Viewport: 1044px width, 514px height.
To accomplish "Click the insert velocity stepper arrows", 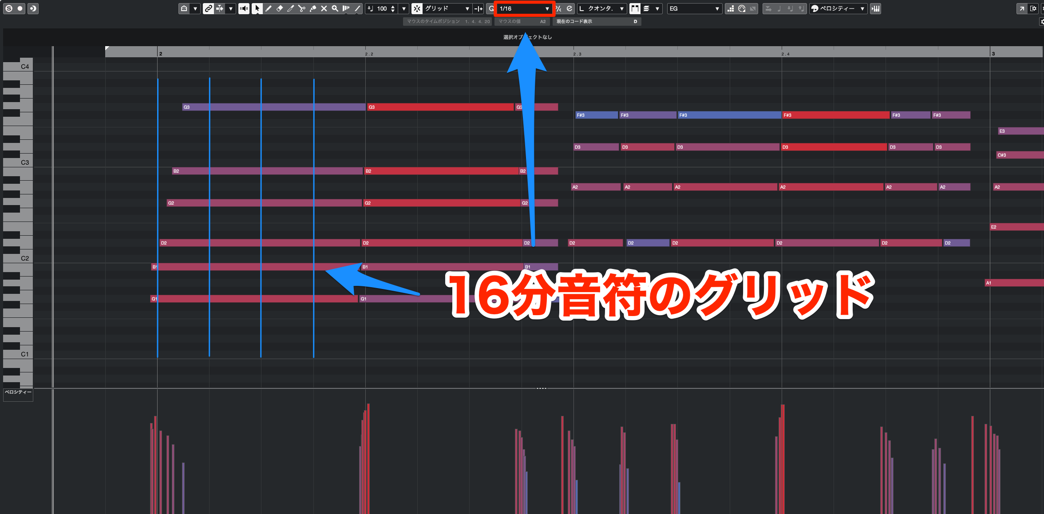I will point(393,8).
